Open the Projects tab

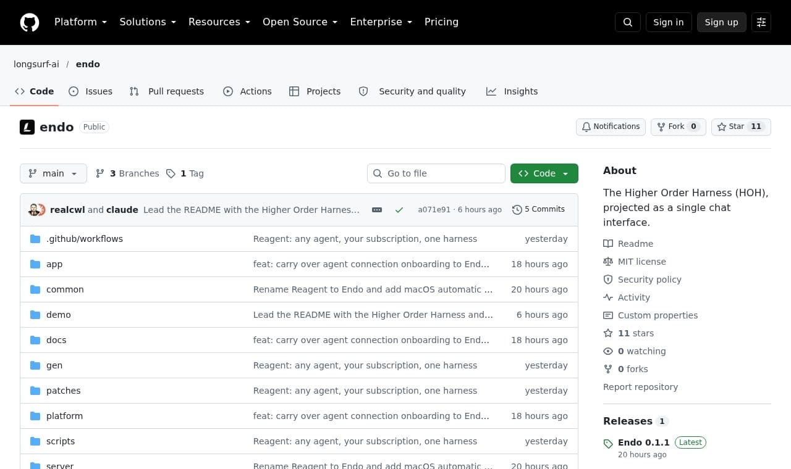tap(315, 91)
